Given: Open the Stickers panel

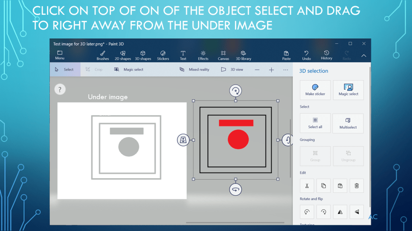Looking at the screenshot, I should [163, 55].
